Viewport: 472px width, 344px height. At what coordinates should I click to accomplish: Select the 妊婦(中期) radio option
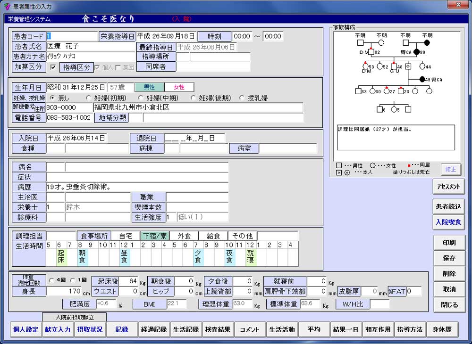[140, 98]
